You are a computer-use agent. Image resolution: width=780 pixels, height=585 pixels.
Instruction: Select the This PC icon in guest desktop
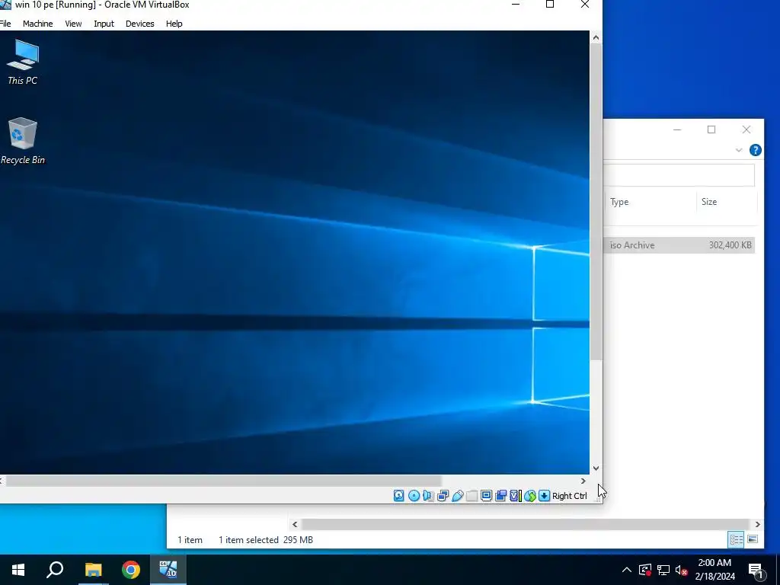[x=22, y=62]
